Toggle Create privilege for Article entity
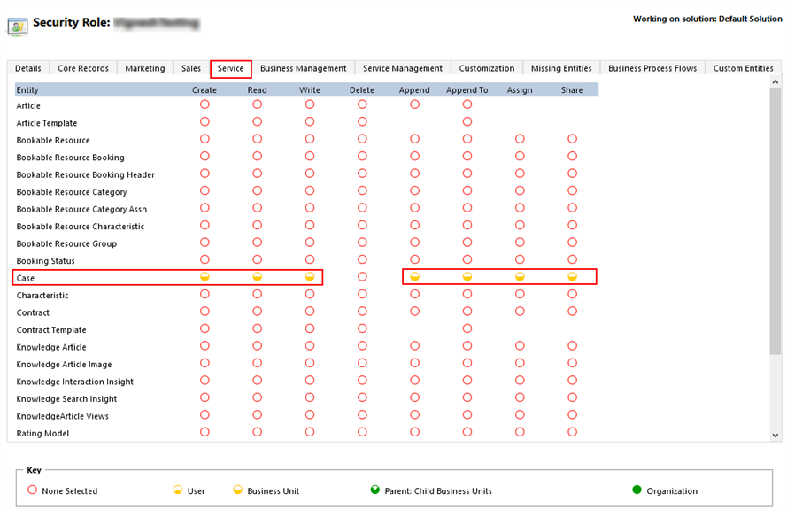The width and height of the screenshot is (787, 509). pos(204,104)
